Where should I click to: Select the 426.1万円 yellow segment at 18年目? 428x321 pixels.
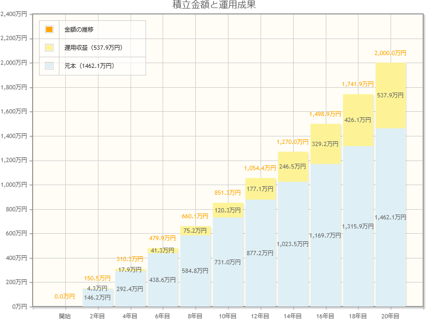[x=358, y=120]
